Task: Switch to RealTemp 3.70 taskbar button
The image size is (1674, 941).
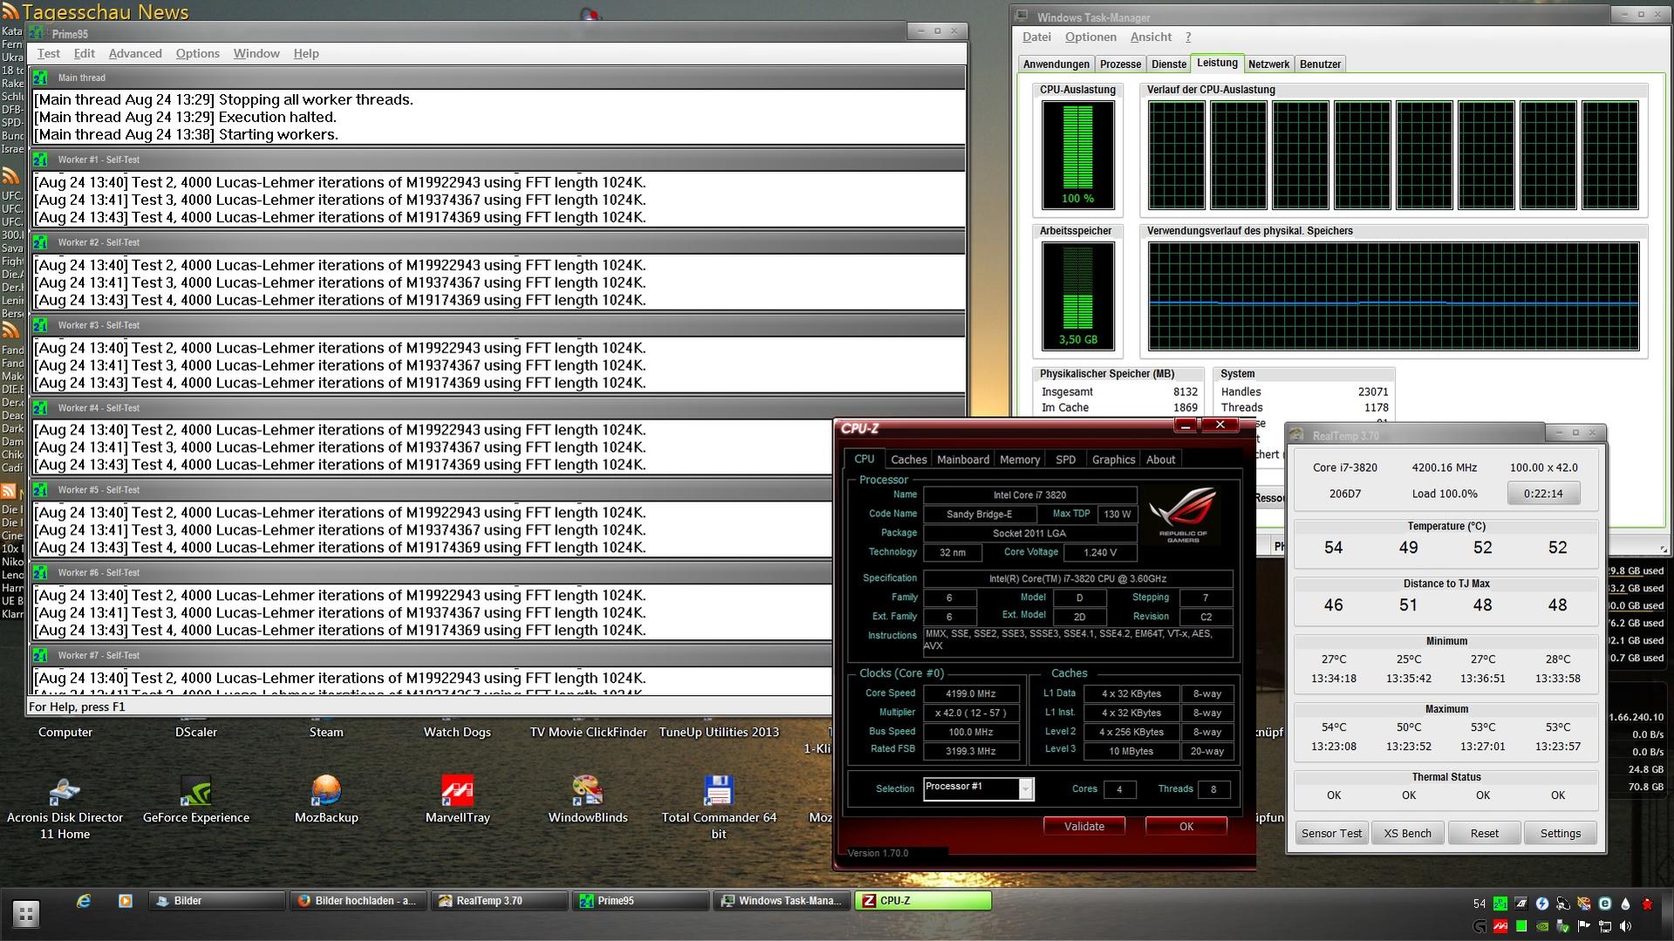Action: pyautogui.click(x=500, y=901)
